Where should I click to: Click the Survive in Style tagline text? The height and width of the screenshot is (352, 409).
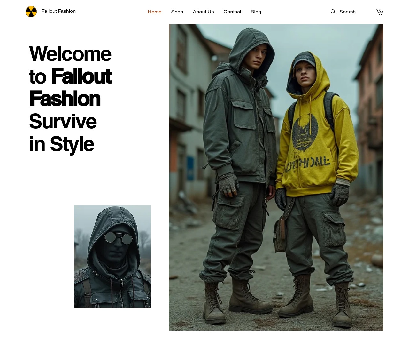click(63, 133)
